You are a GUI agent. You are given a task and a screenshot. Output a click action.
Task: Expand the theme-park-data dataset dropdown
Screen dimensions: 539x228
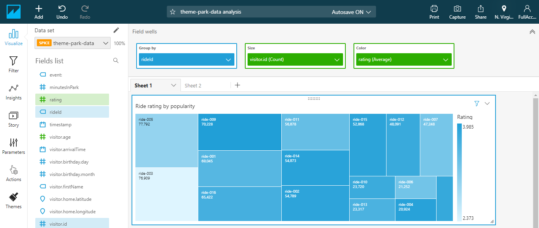73,43
